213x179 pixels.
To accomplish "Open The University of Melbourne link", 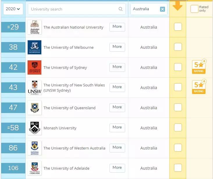I will point(68,47).
